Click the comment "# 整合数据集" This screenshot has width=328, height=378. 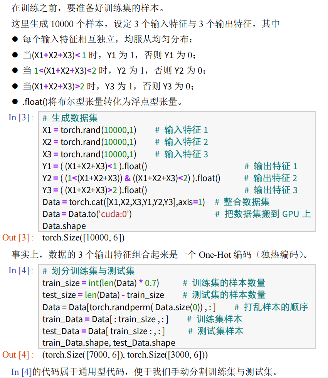click(242, 202)
